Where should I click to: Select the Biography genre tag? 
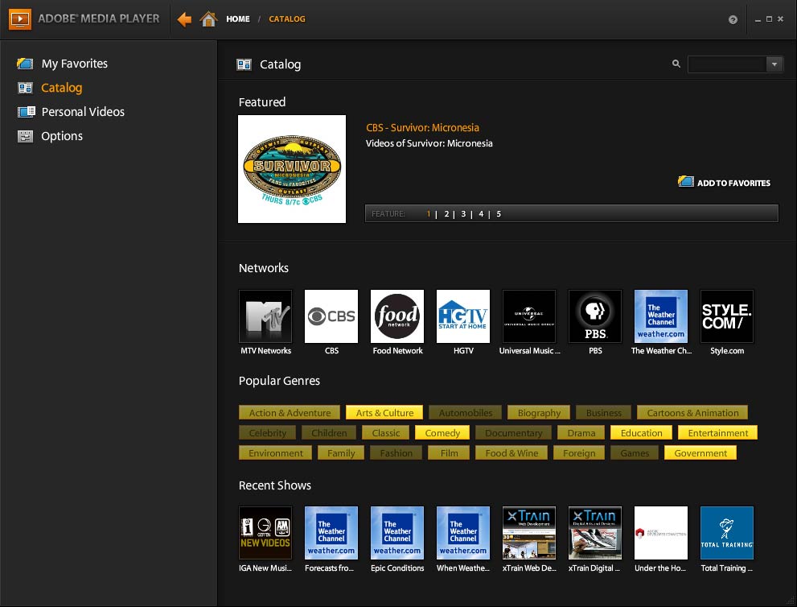coord(539,413)
